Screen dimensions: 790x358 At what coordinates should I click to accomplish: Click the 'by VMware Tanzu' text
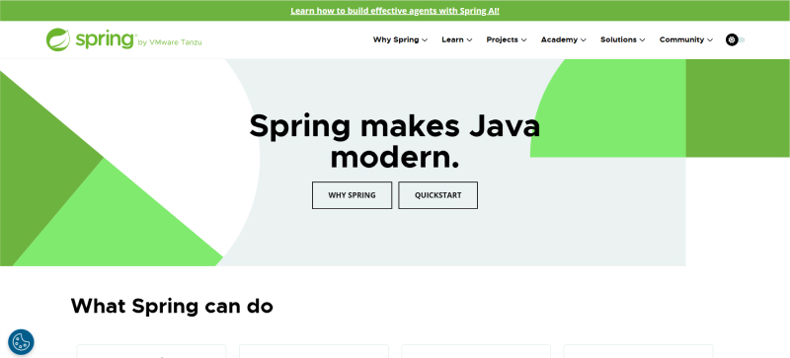click(x=169, y=42)
